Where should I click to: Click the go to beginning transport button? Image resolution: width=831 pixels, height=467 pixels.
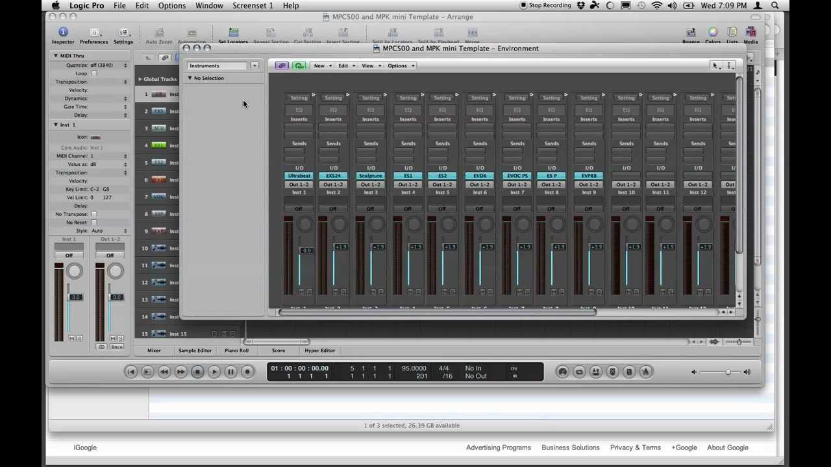click(x=130, y=372)
